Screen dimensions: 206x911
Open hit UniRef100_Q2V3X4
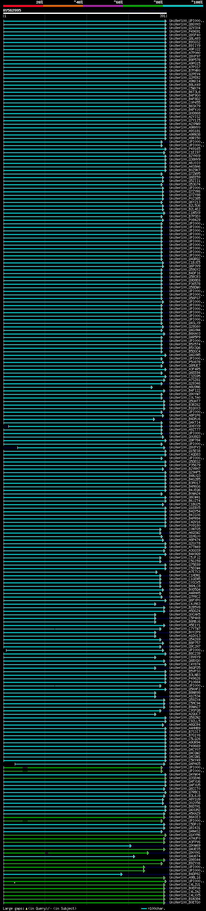click(185, 28)
